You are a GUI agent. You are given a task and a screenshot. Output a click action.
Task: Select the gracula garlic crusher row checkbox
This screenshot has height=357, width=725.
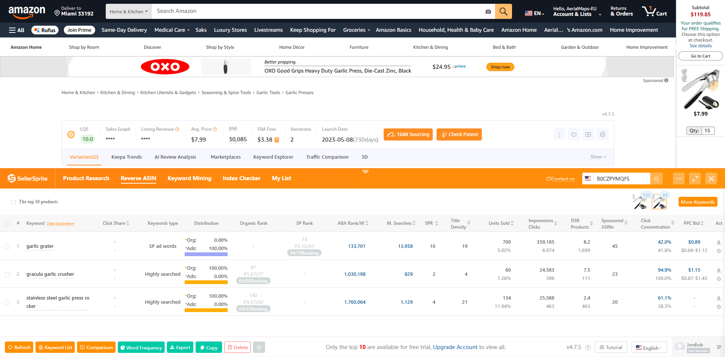[x=7, y=274]
